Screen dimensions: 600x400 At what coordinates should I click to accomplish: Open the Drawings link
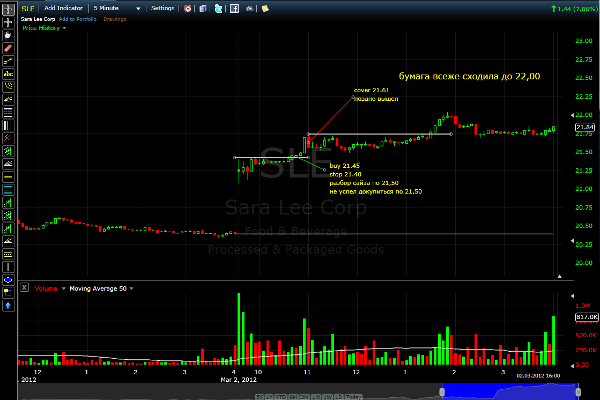coord(114,19)
